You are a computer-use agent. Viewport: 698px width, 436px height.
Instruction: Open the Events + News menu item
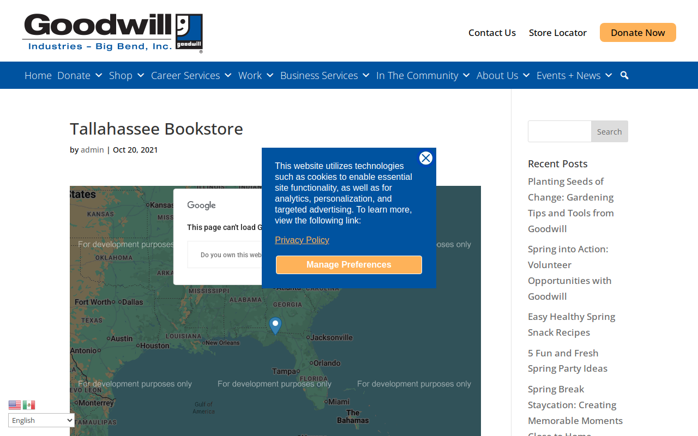pos(568,75)
